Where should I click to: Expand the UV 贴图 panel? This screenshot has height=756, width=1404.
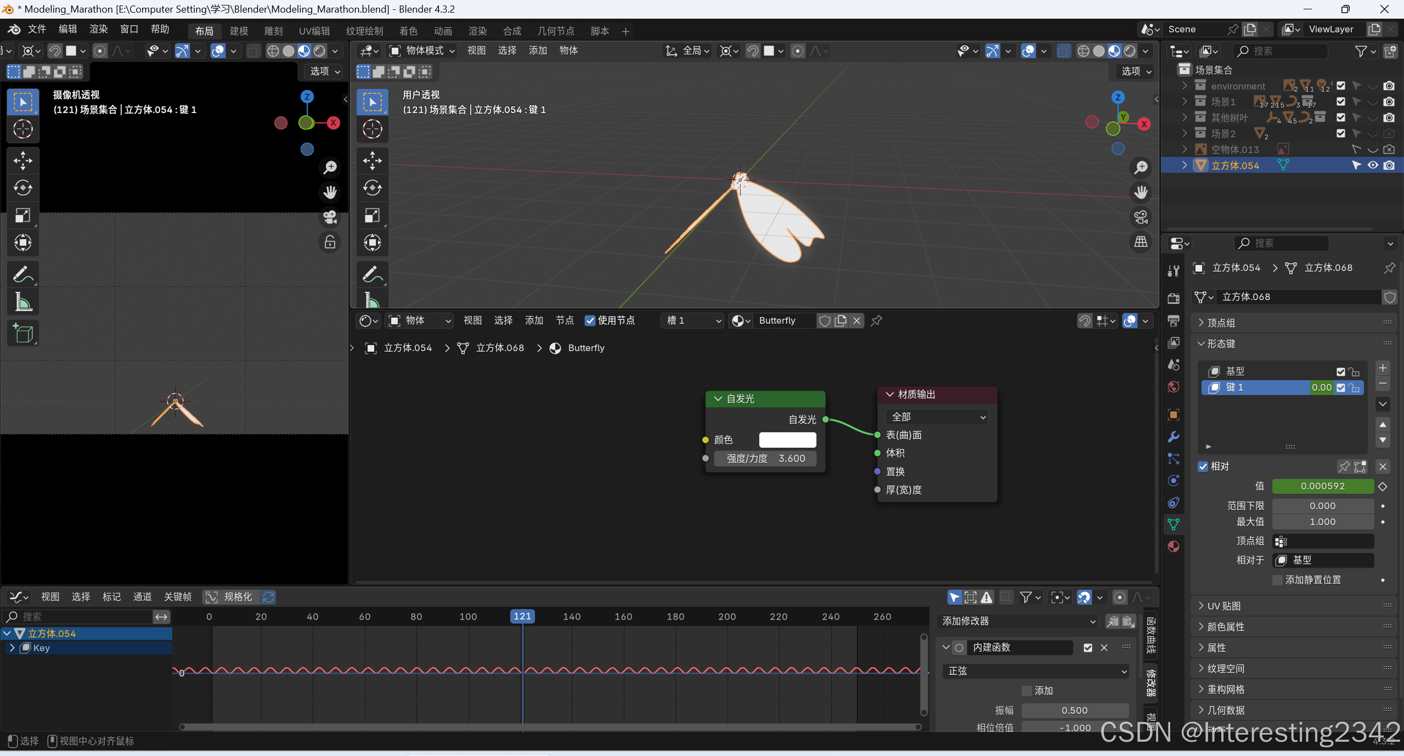1223,606
